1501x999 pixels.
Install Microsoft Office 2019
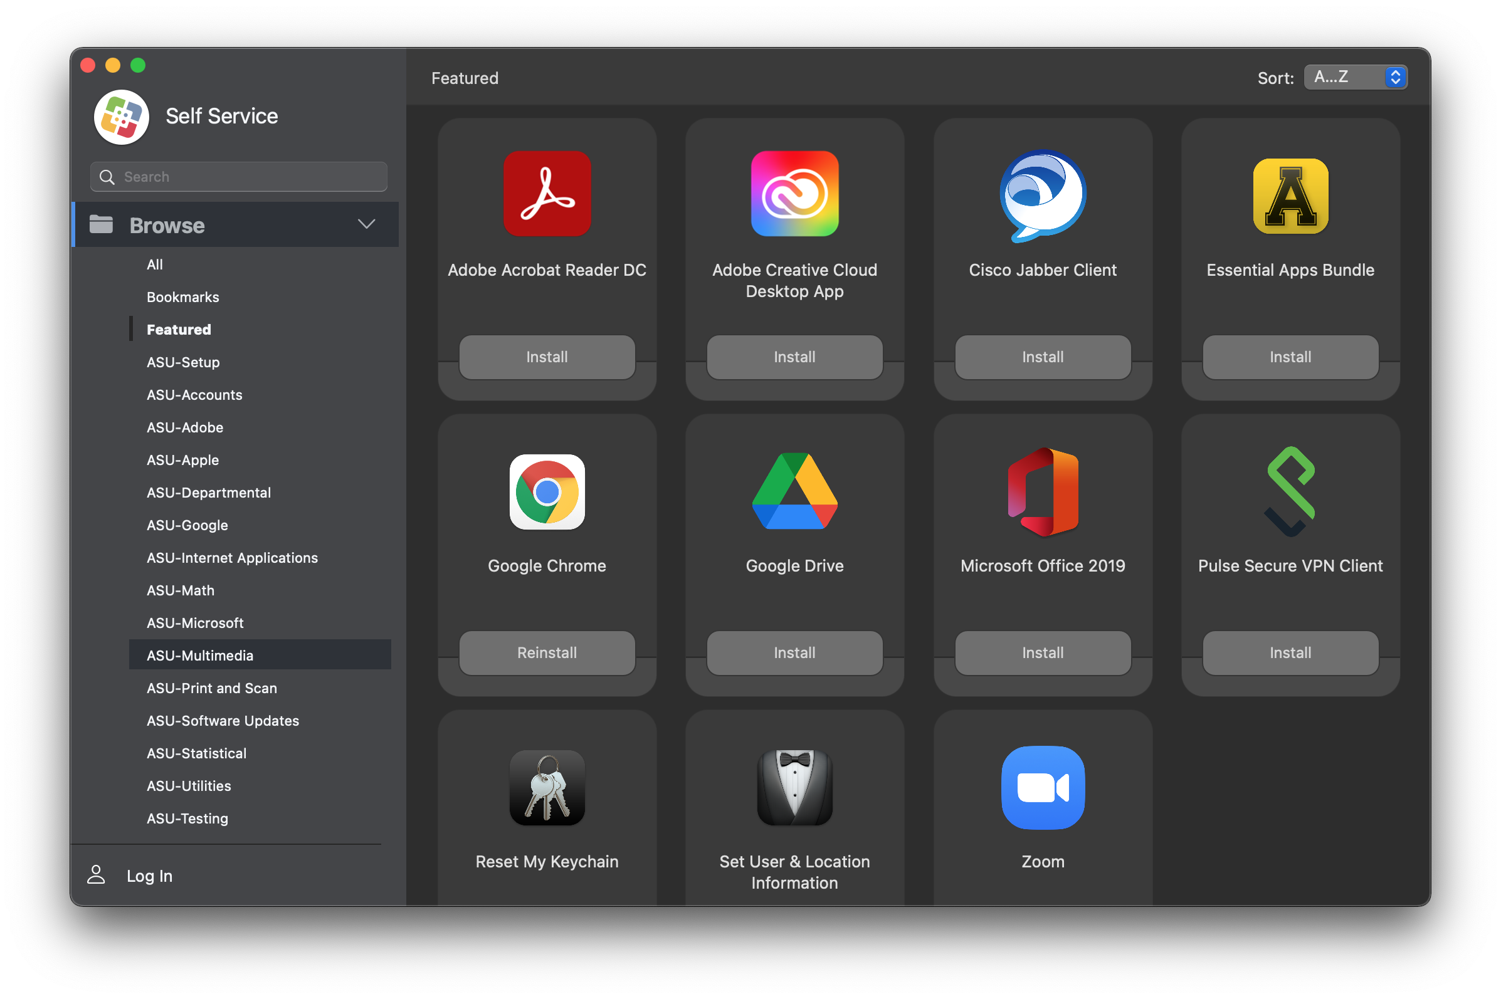1042,652
